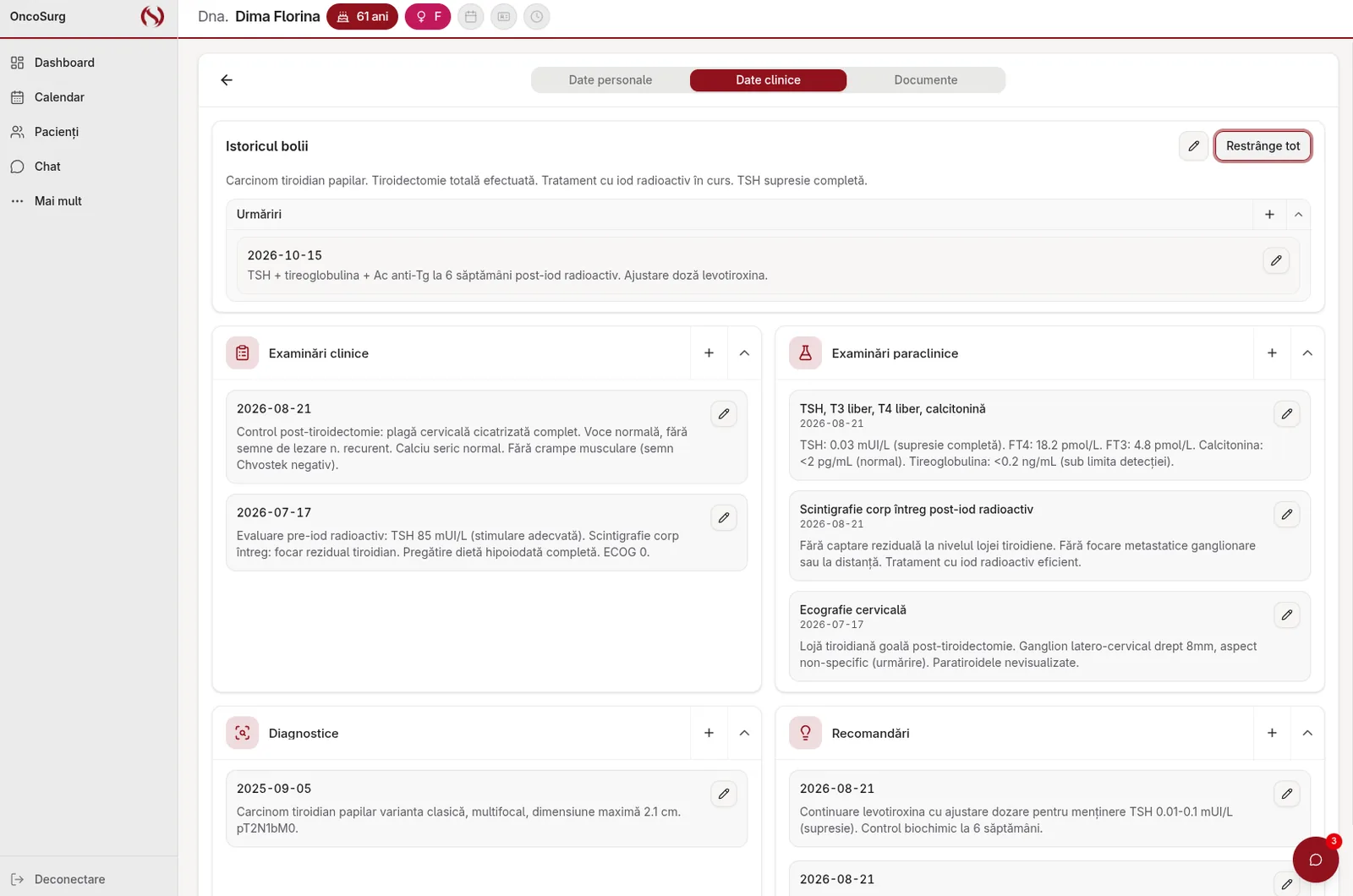Add a new Diagnostice entry
1353x896 pixels.
[709, 733]
